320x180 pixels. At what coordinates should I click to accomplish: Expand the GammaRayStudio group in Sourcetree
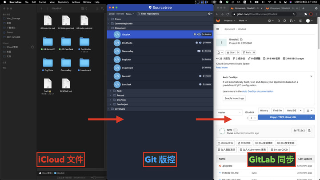pos(108,24)
